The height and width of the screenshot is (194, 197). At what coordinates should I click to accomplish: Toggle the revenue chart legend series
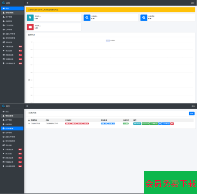click(111, 41)
